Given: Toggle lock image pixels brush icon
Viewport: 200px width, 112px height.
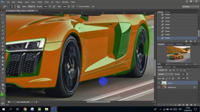Looking at the screenshot, I should tap(167, 78).
